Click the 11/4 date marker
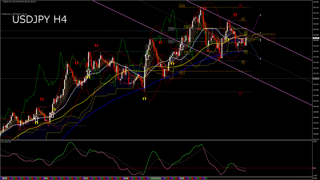Screen dimensions: 320x180 point(46,178)
